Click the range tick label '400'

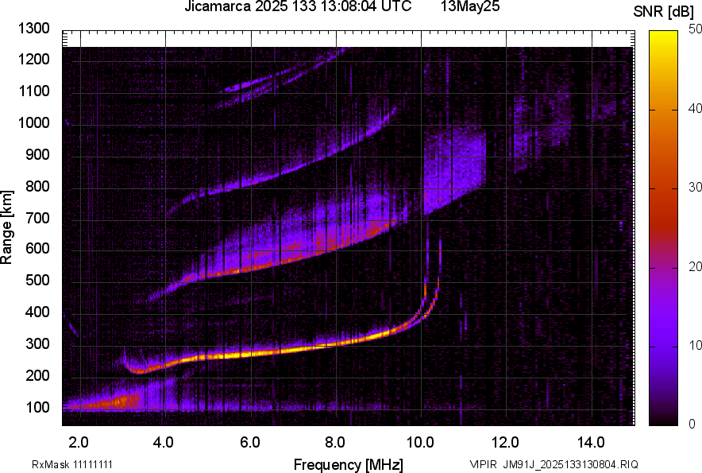[37, 312]
